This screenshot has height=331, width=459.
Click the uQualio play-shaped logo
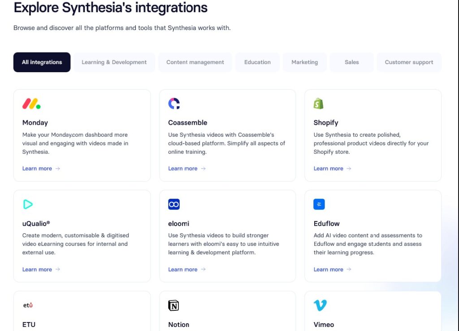click(x=28, y=204)
